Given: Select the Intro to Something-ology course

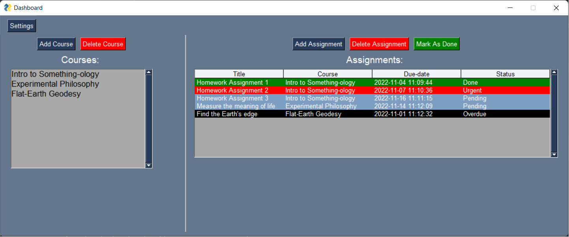Looking at the screenshot, I should point(55,74).
